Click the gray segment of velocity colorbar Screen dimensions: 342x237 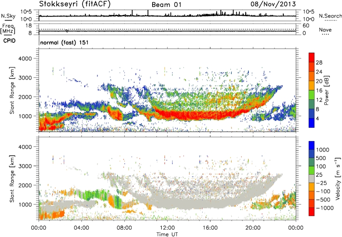coord(312,178)
